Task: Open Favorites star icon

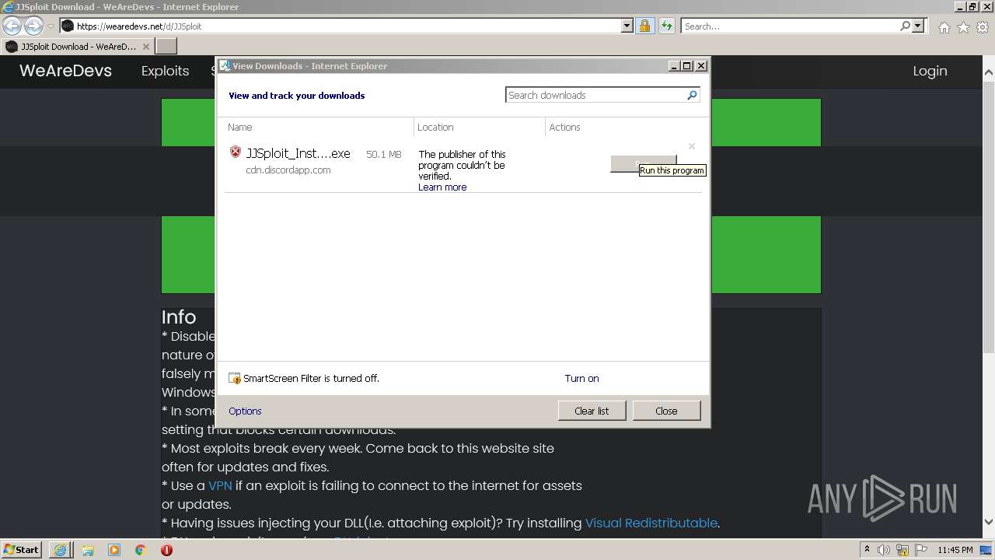Action: (x=963, y=27)
